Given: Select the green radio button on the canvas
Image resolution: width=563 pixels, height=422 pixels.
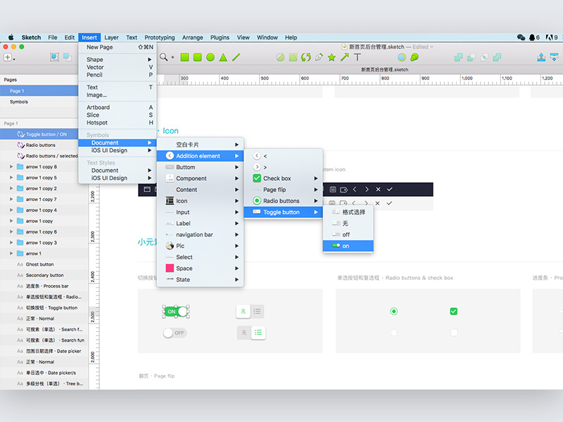Looking at the screenshot, I should tap(394, 311).
